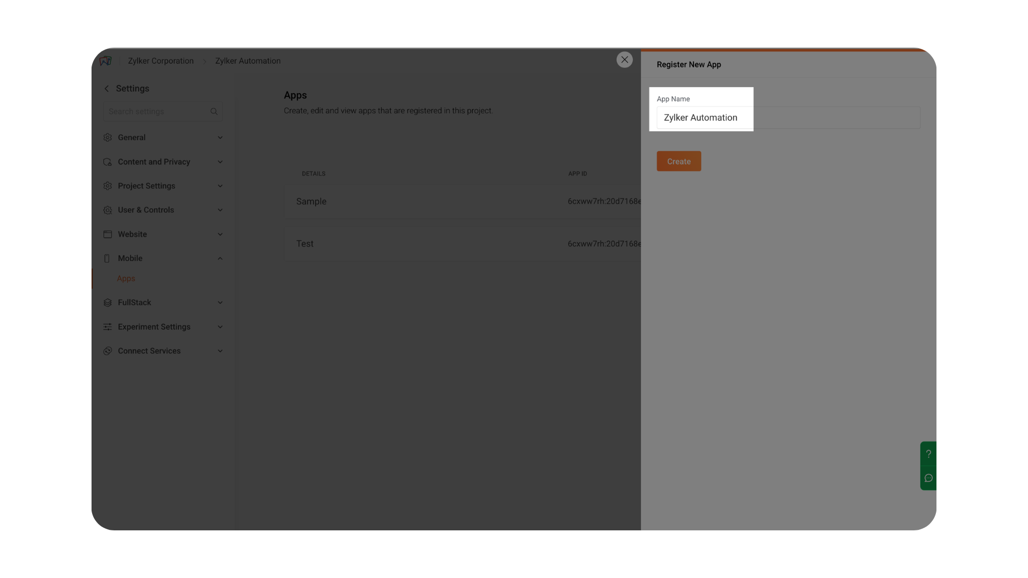Click the Catalyst logo icon
This screenshot has width=1028, height=578.
pyautogui.click(x=105, y=60)
